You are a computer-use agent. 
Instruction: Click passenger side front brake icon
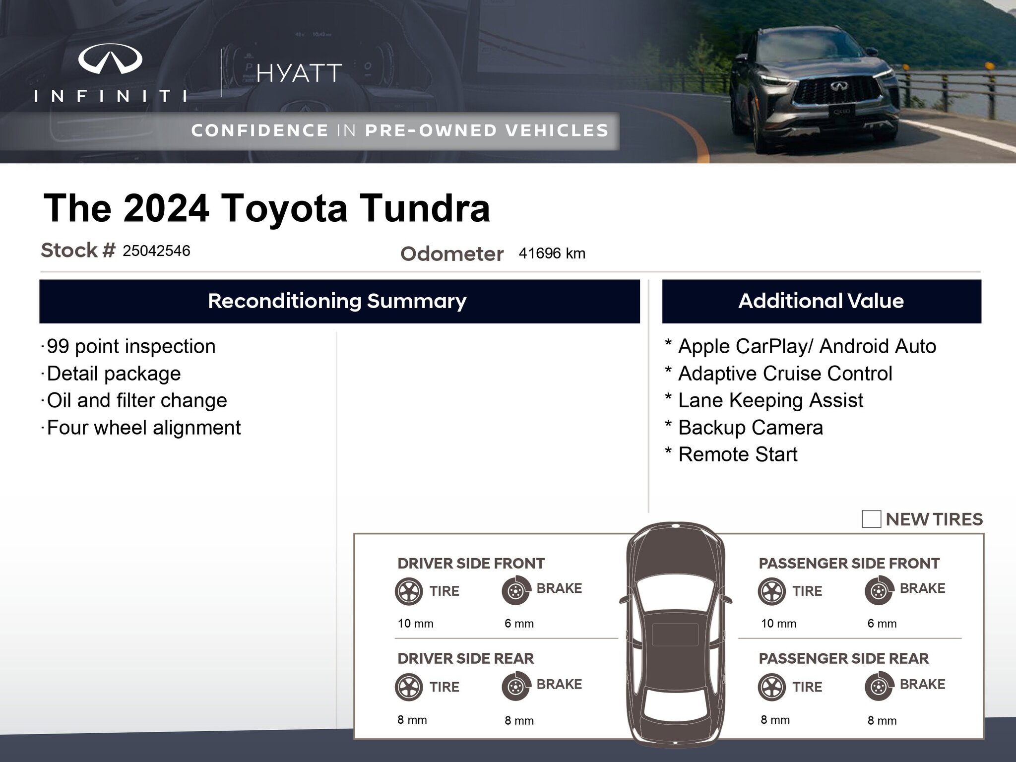[x=879, y=591]
